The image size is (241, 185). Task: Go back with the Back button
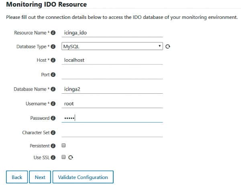coord(17,177)
